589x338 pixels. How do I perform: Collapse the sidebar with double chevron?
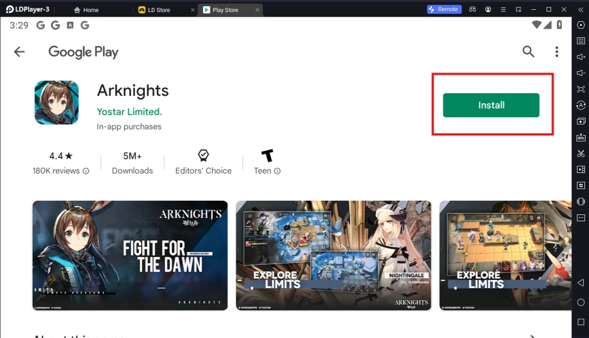click(581, 10)
